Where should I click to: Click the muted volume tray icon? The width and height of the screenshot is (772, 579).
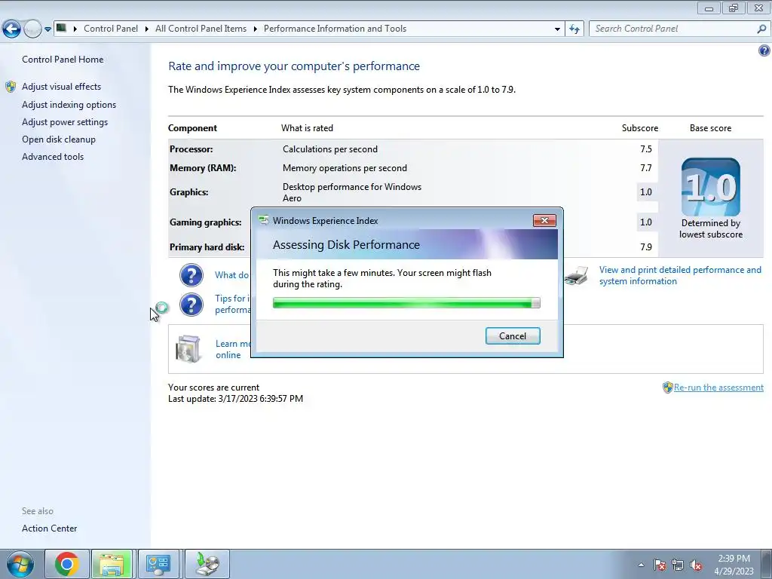pos(696,565)
